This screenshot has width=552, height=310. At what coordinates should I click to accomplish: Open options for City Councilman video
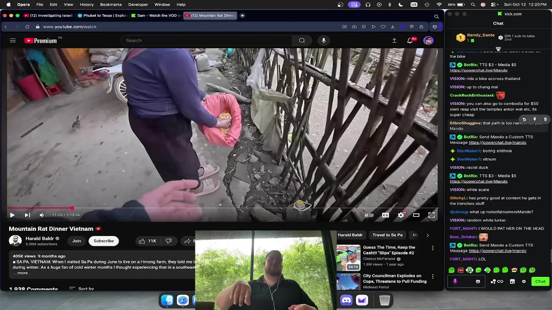click(x=433, y=276)
